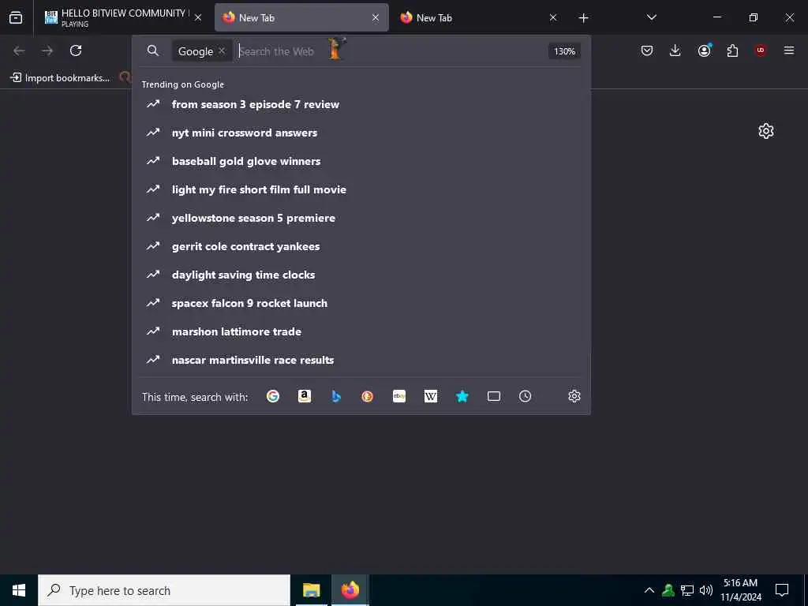Viewport: 808px width, 606px height.
Task: Click the Firefox taskbar icon
Action: point(350,590)
